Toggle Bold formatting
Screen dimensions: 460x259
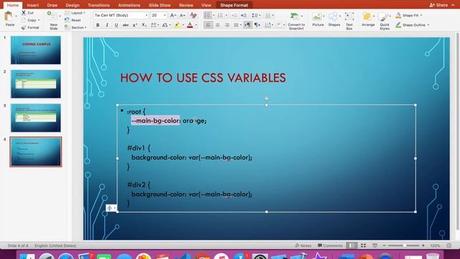(x=98, y=25)
